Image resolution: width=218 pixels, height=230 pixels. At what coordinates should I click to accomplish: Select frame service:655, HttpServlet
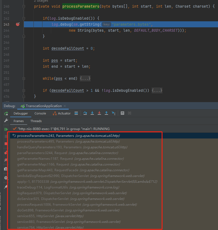tap(114, 216)
